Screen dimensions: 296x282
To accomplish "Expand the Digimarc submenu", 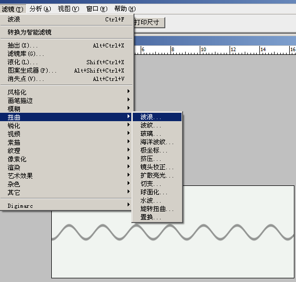I will coord(66,206).
